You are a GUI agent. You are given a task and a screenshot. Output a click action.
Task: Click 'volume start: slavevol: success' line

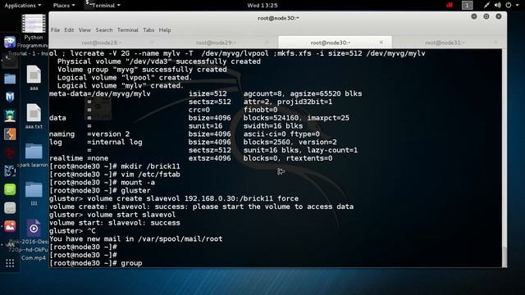[115, 223]
